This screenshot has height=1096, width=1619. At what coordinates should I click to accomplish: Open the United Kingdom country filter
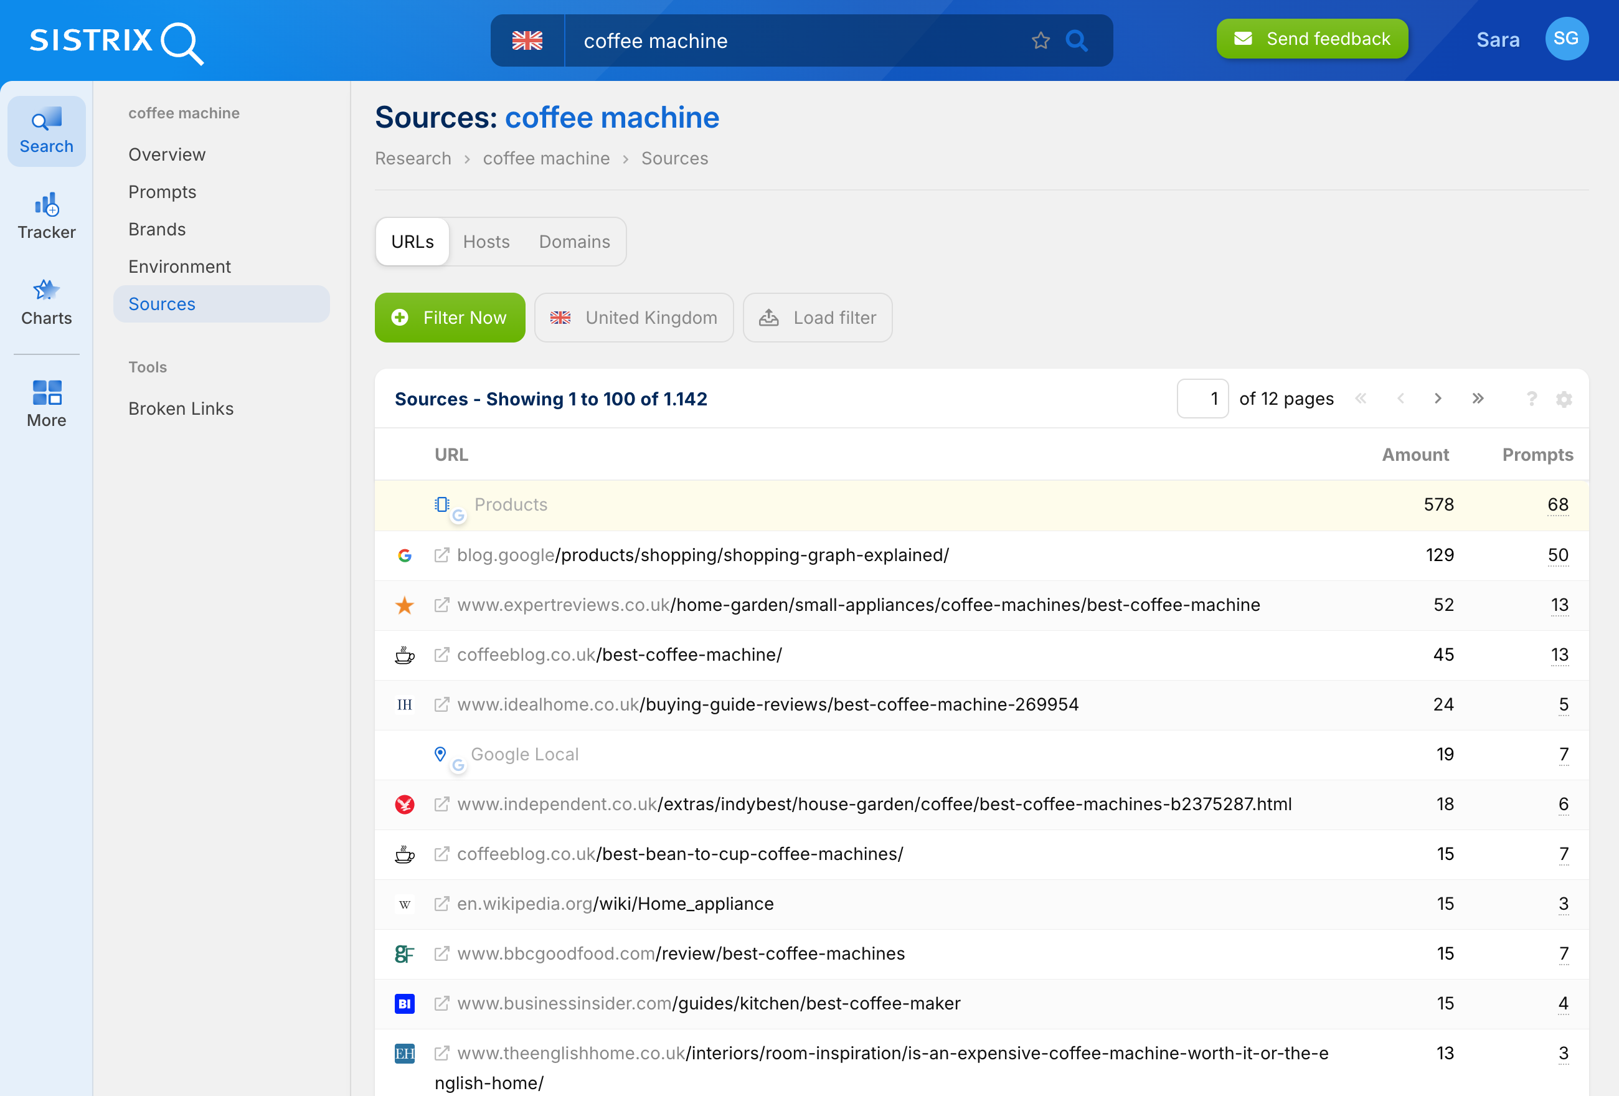633,318
